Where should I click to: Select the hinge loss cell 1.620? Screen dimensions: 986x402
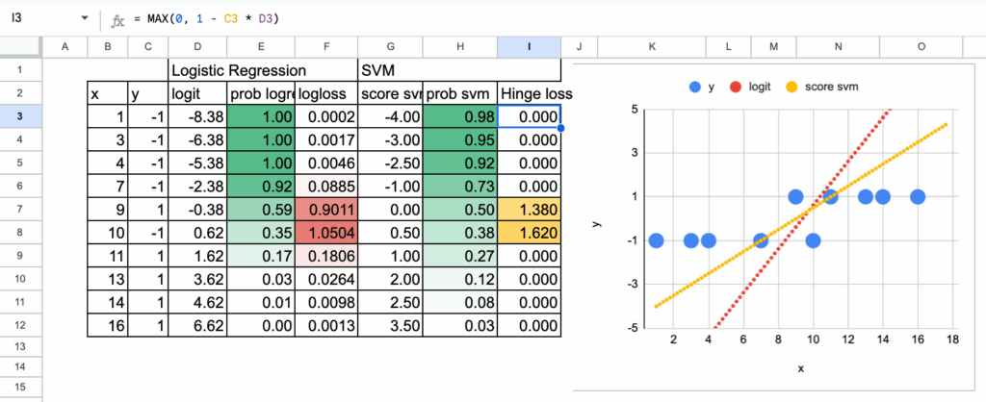pos(529,233)
